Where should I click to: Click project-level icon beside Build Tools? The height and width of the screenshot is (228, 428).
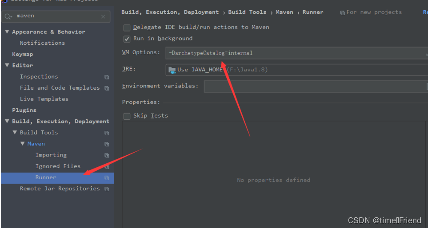(x=107, y=133)
